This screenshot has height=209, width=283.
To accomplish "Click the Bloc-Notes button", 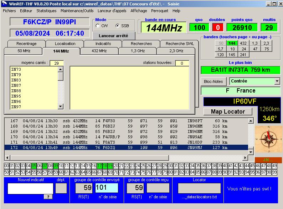I will point(213,81).
